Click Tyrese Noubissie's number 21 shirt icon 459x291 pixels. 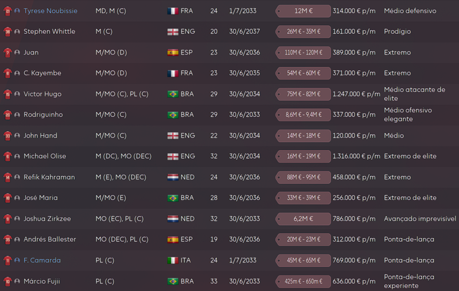(7, 11)
